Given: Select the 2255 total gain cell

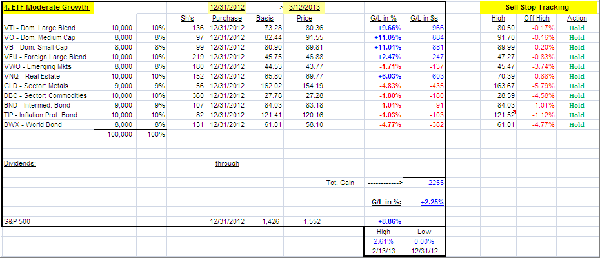Looking at the screenshot, I should 425,183.
